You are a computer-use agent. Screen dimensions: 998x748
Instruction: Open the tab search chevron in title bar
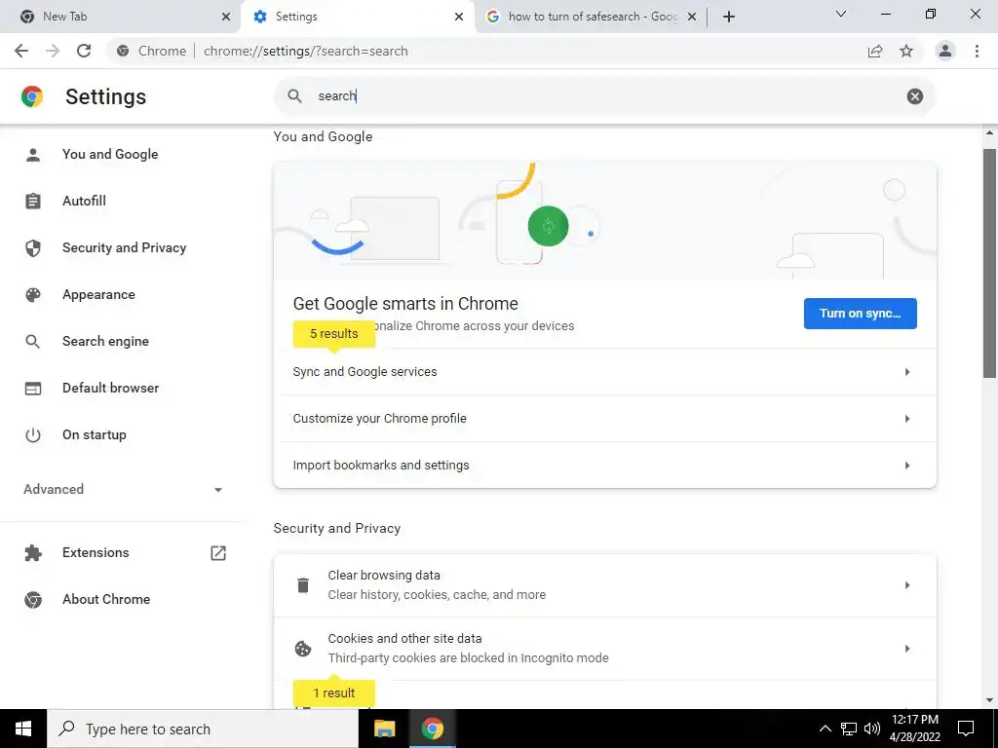(x=841, y=14)
